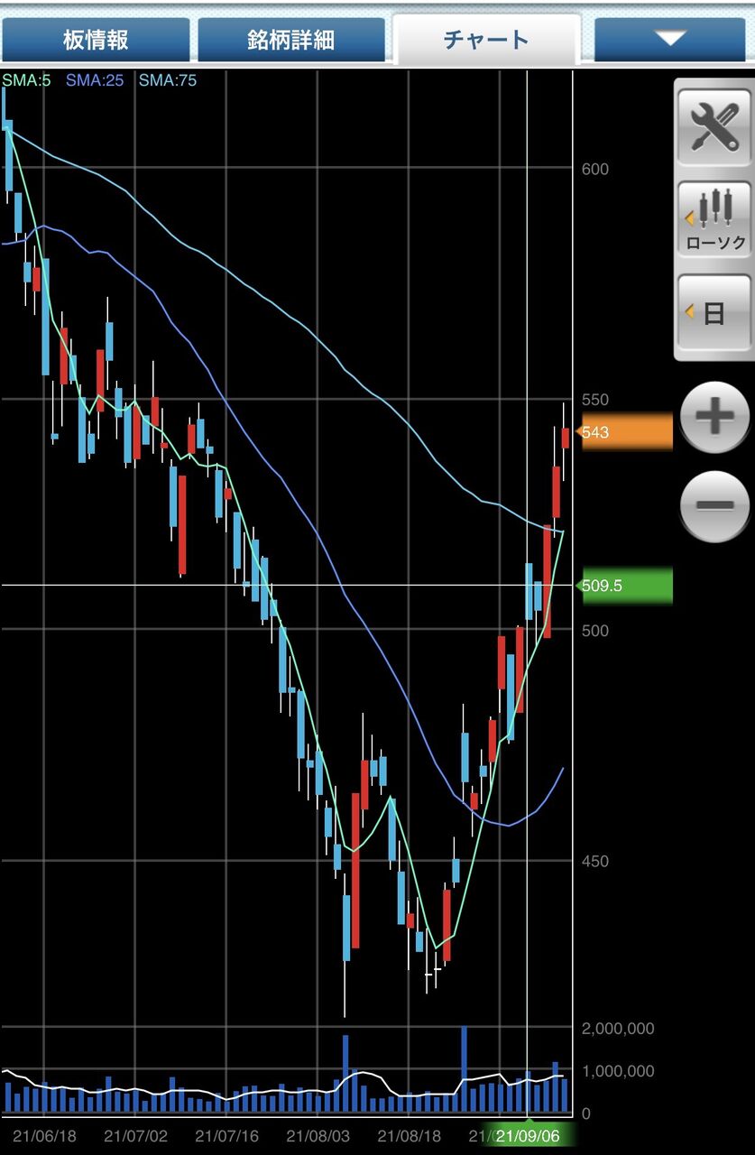Tap the 1,000,000 volume axis label
This screenshot has width=755, height=1155.
tap(618, 1071)
